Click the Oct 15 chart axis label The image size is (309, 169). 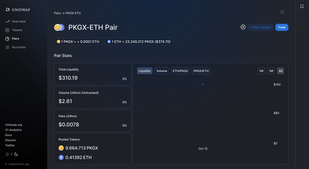pos(203,149)
